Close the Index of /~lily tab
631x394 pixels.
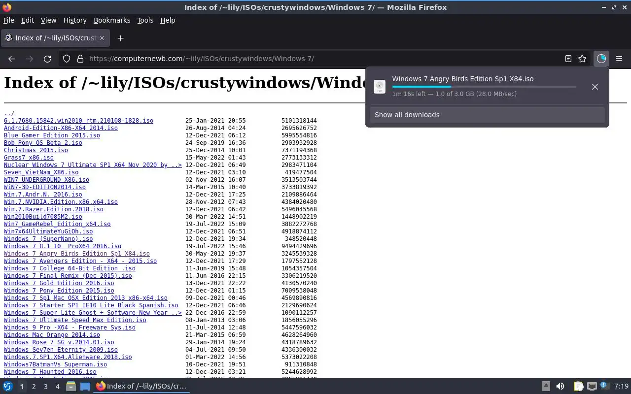click(x=102, y=38)
